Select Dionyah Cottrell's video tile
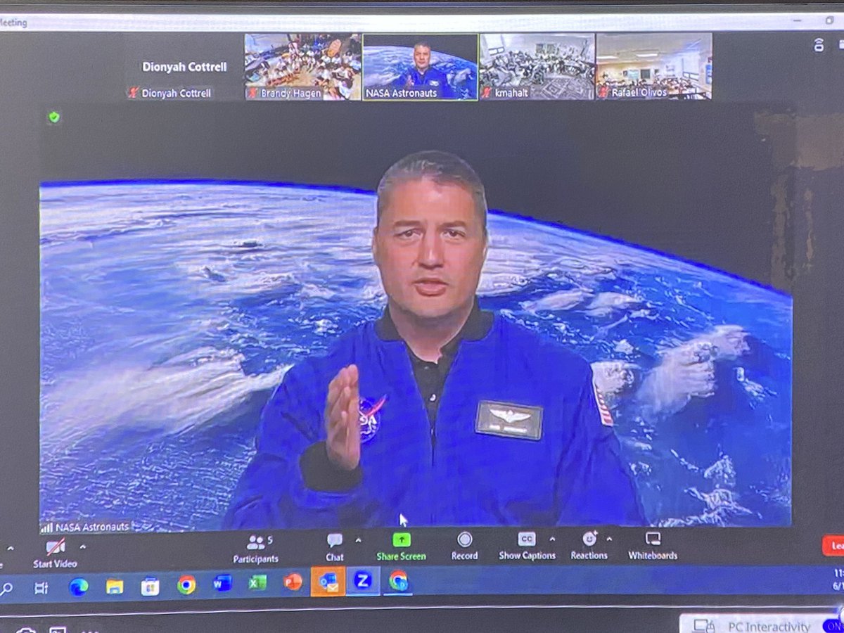Viewport: 844px width, 633px height. pyautogui.click(x=184, y=68)
